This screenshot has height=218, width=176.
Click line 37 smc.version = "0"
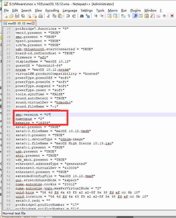(33, 115)
